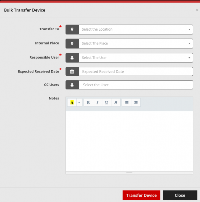Toggle bold formatting in Notes
The height and width of the screenshot is (202, 200).
(88, 103)
